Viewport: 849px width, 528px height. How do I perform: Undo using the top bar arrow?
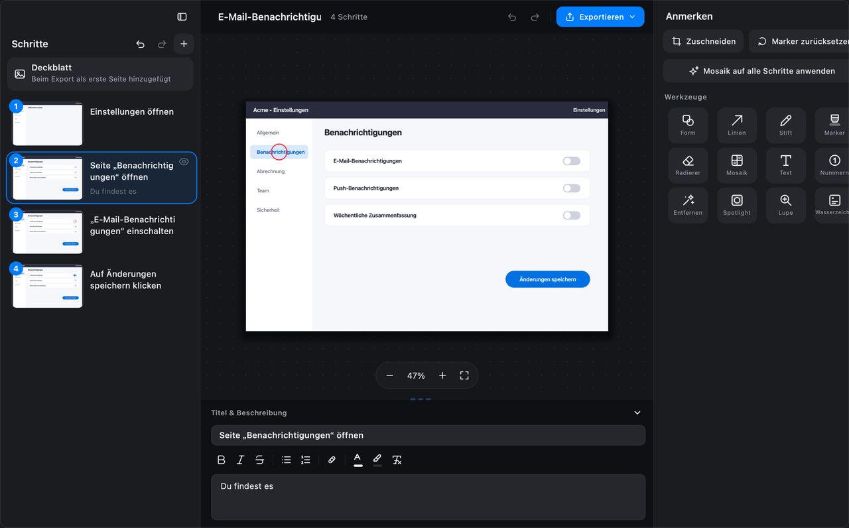[x=512, y=17]
